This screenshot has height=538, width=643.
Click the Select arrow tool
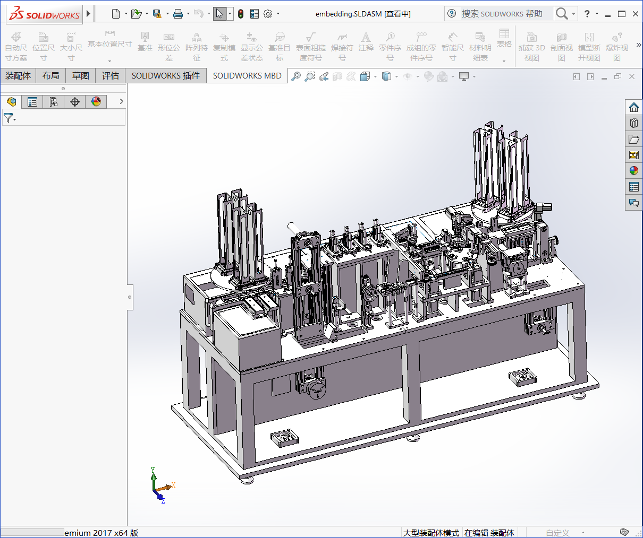pos(219,14)
